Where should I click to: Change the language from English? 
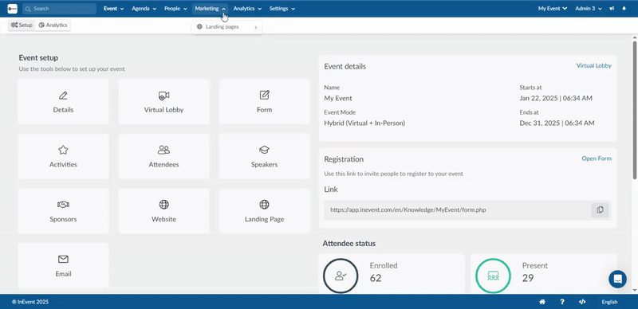(609, 302)
